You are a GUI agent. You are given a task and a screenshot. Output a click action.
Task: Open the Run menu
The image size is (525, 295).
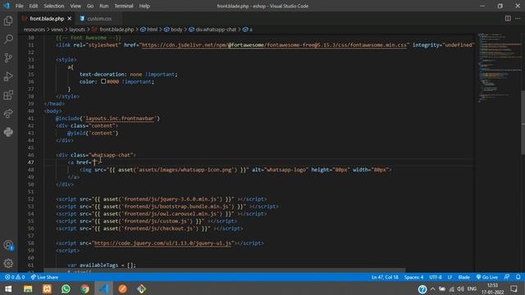104,6
